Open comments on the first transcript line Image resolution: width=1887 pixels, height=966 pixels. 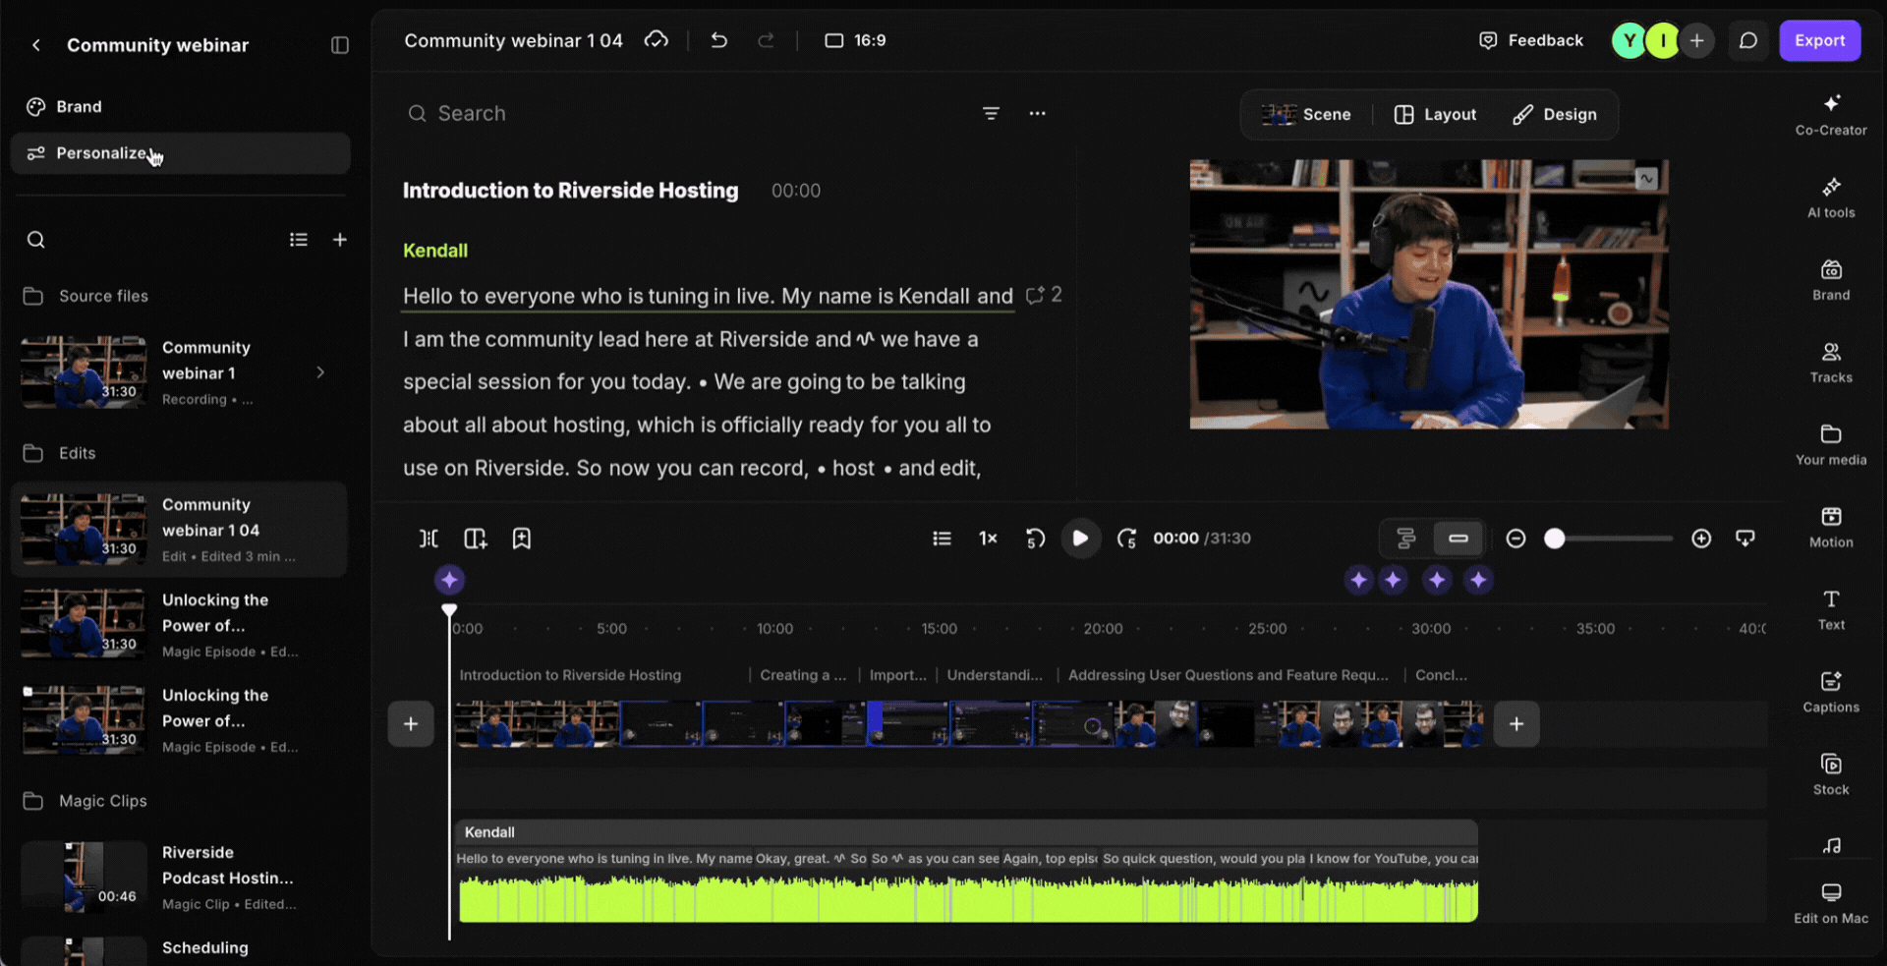coord(1044,295)
